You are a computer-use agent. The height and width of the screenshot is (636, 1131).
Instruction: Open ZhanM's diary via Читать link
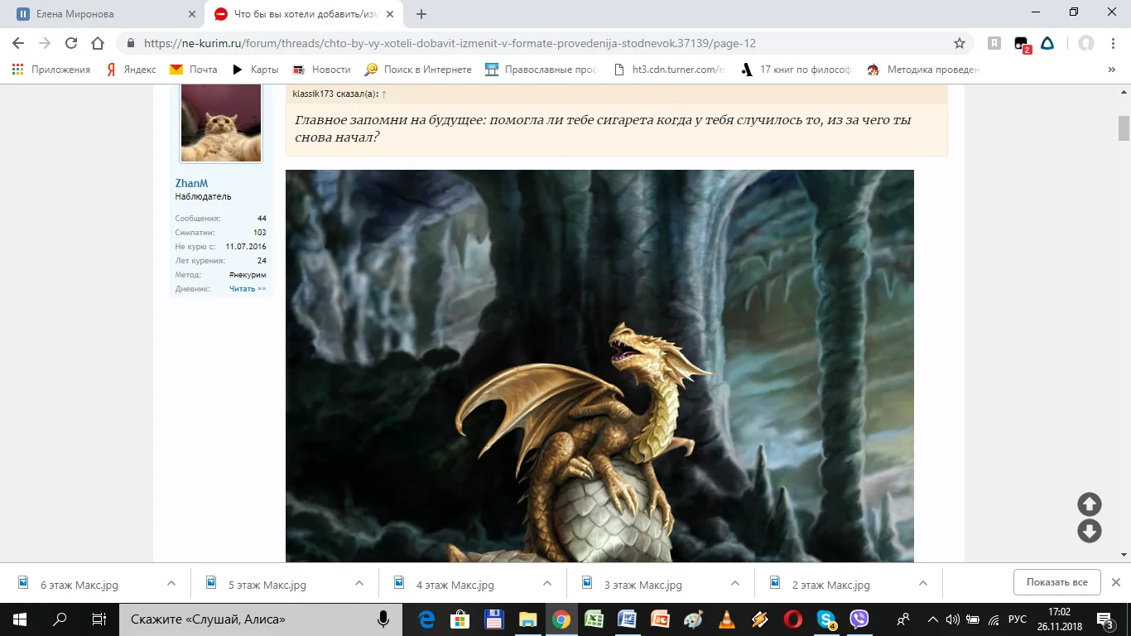click(x=248, y=289)
